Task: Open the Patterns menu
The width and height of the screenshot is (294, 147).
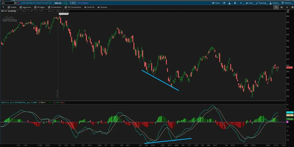Action: pos(287,3)
